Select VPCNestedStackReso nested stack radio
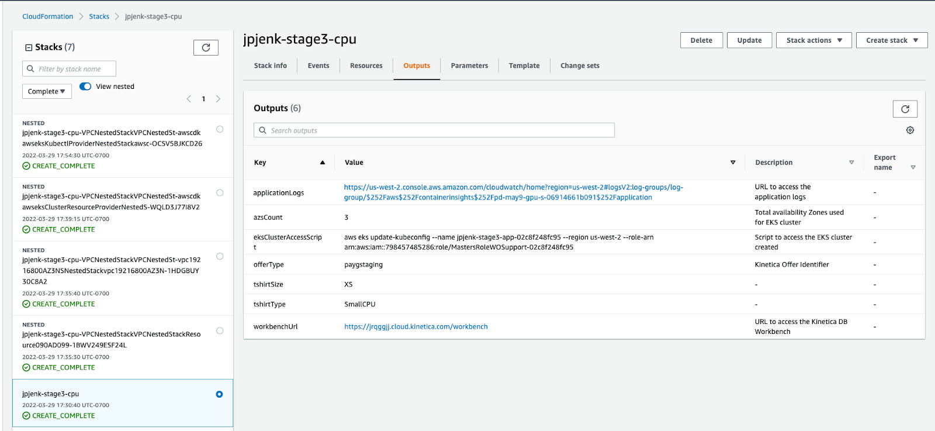Screen dimensions: 935x431 click(220, 330)
